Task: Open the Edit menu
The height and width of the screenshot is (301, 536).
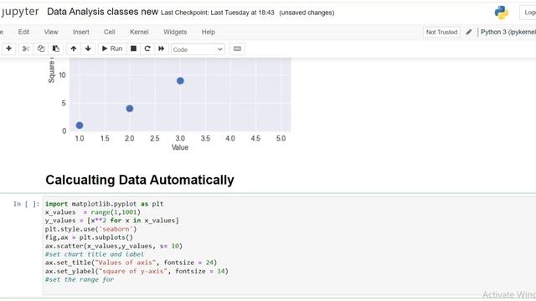Action: click(23, 32)
